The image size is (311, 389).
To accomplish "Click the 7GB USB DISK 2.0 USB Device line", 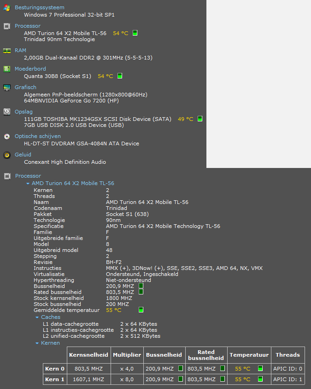I will (x=74, y=125).
